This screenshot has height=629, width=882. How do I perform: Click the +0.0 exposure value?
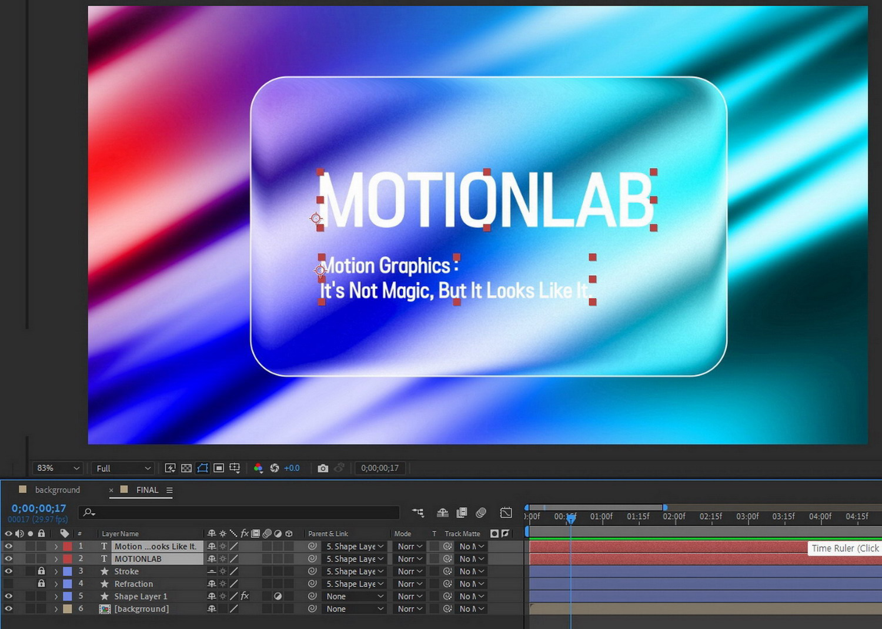point(292,468)
